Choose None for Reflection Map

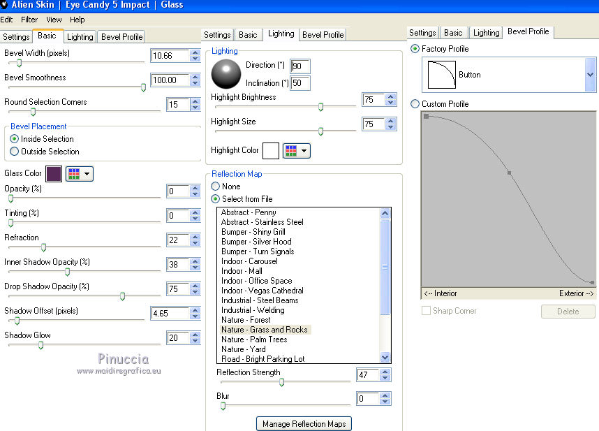[x=216, y=187]
